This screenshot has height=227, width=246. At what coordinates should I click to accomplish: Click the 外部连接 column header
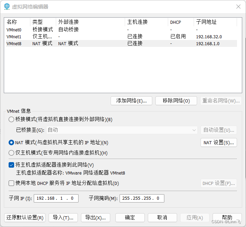pyautogui.click(x=91, y=22)
